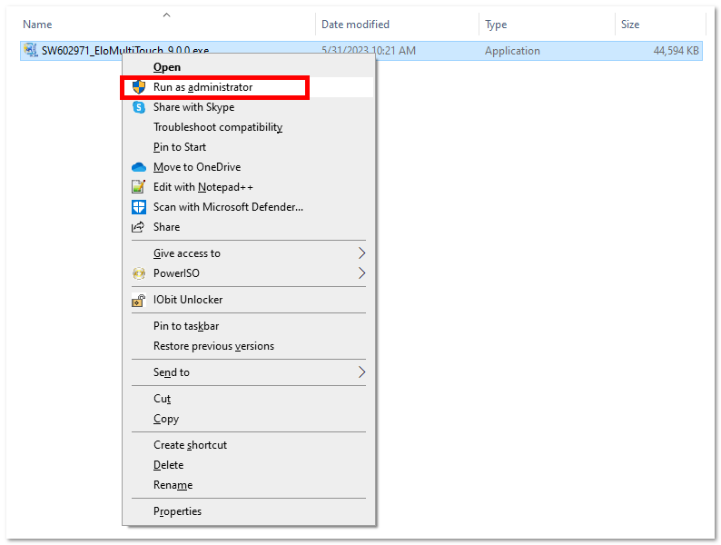Viewport: 721px width, 545px height.
Task: Click the 44,594 KB size cell
Action: [676, 51]
